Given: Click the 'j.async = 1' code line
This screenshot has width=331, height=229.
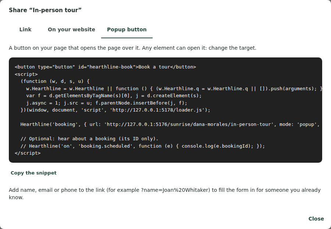Looking at the screenshot, I should click(107, 103).
